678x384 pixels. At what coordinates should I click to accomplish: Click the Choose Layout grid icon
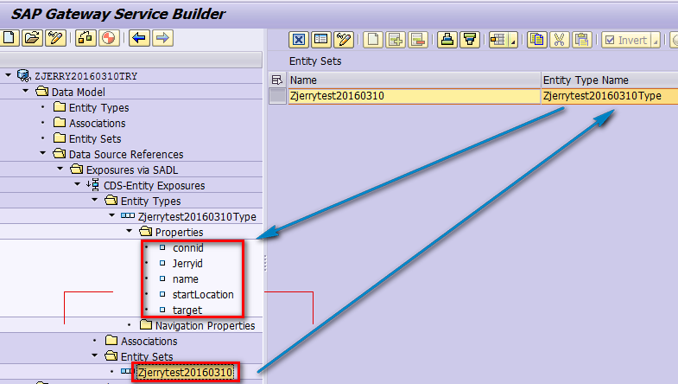(498, 40)
